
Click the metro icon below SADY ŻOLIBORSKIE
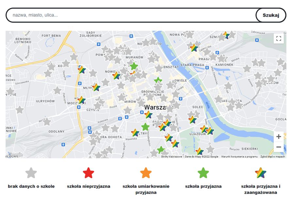pos(98,44)
